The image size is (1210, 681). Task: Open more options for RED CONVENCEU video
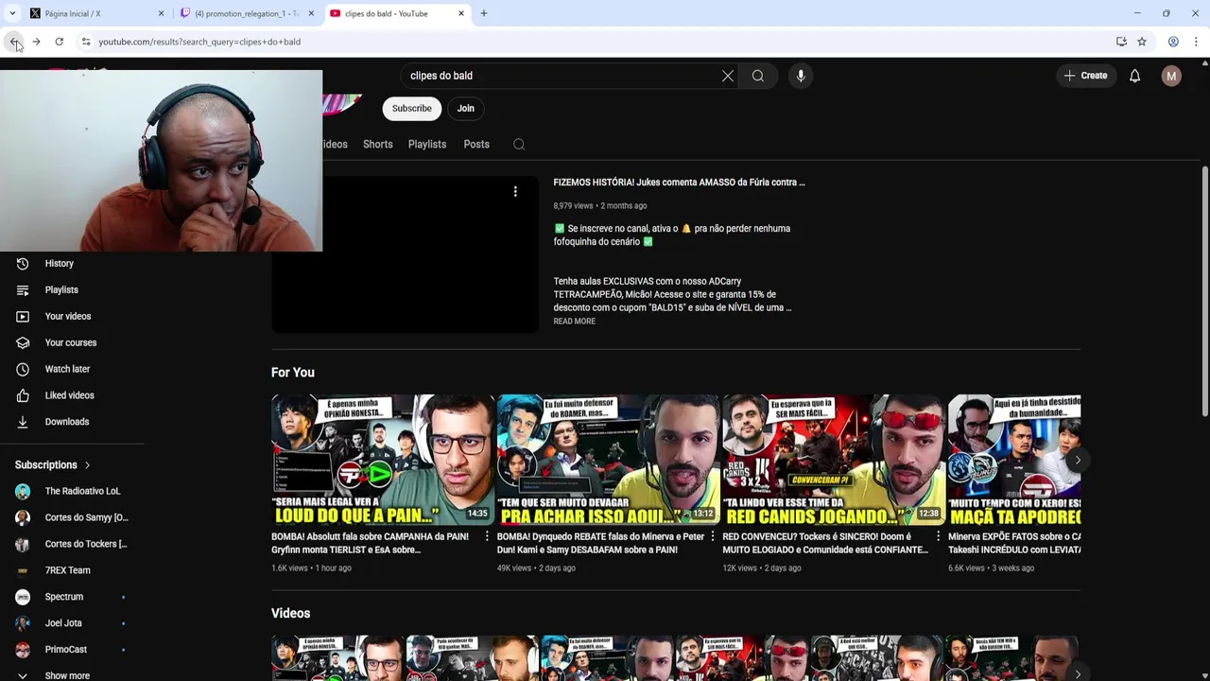(938, 536)
